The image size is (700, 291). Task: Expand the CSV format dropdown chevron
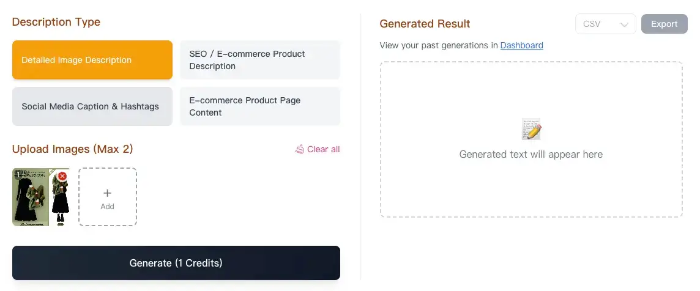click(624, 24)
